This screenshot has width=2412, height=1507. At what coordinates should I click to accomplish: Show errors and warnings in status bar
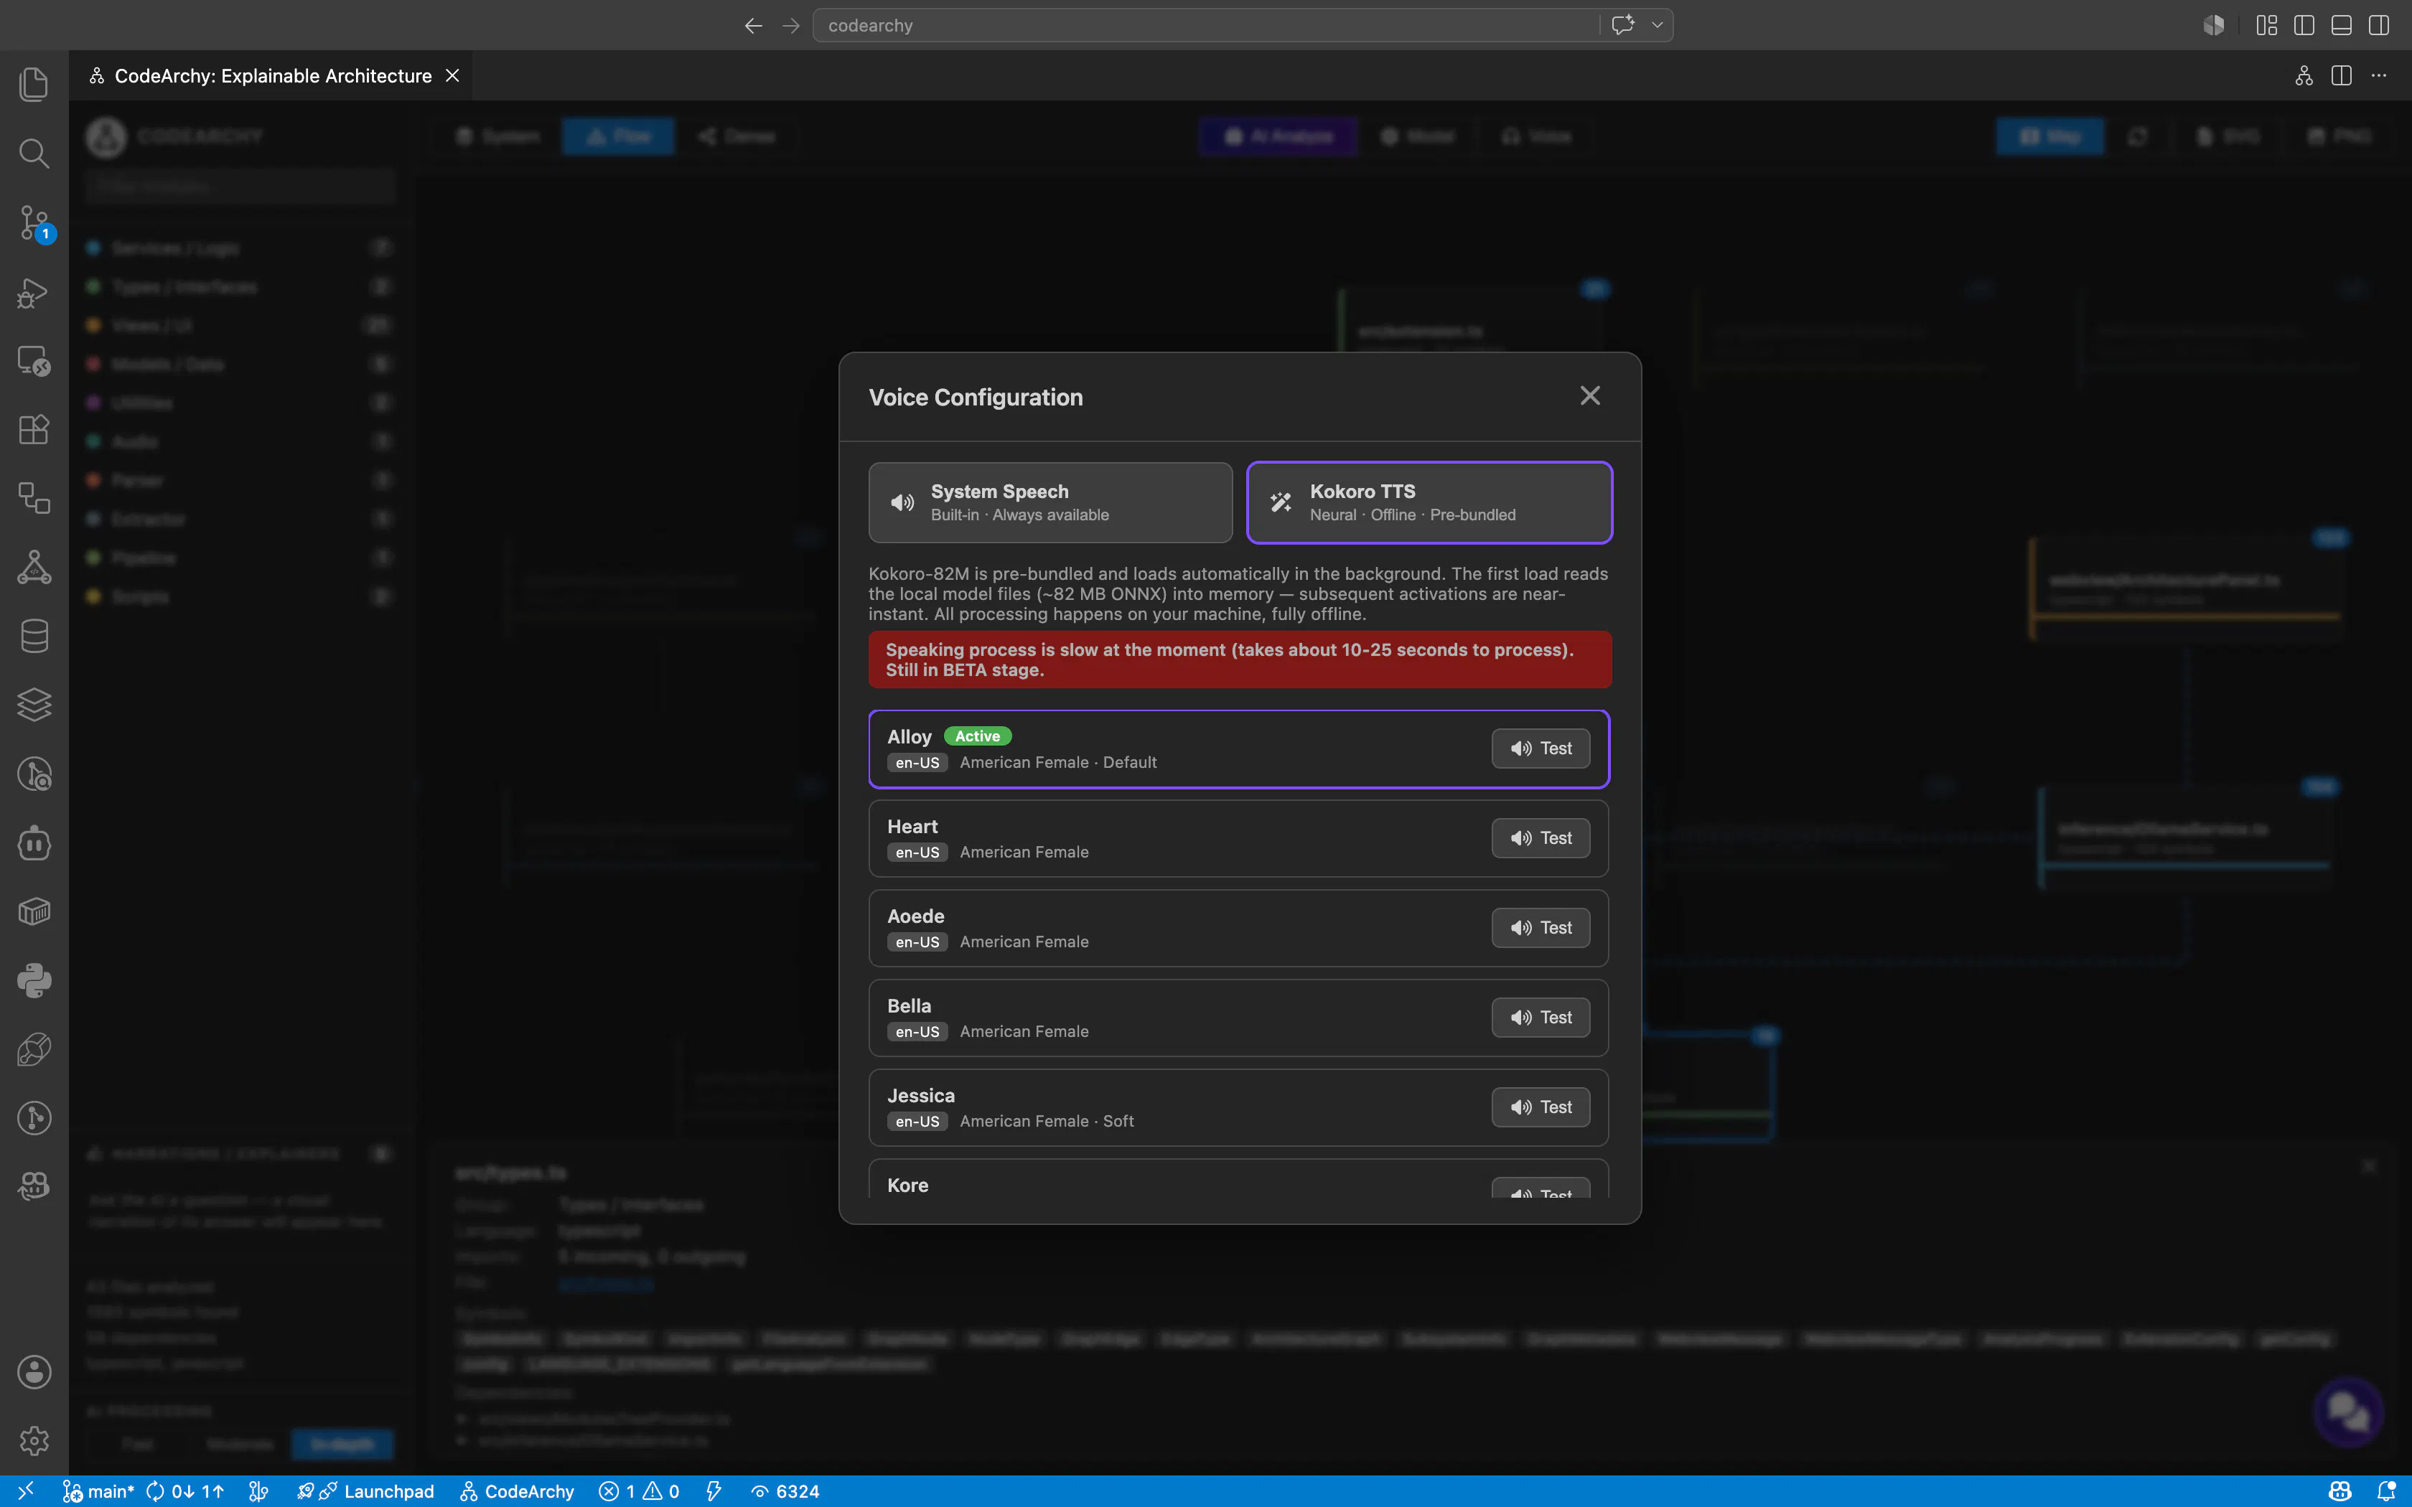(640, 1491)
